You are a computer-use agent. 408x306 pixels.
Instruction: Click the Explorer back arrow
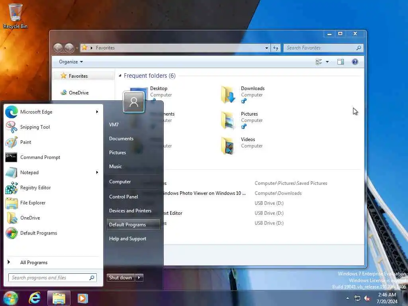[58, 48]
